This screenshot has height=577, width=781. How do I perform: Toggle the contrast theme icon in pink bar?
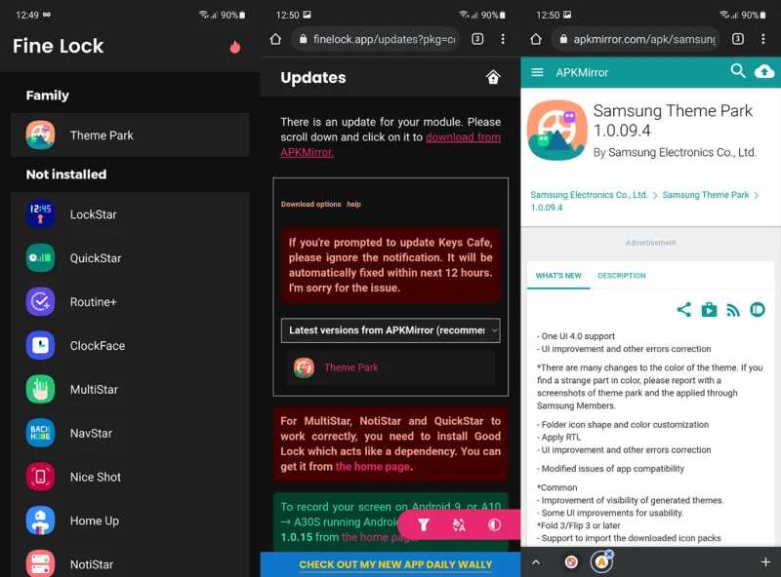[x=494, y=524]
